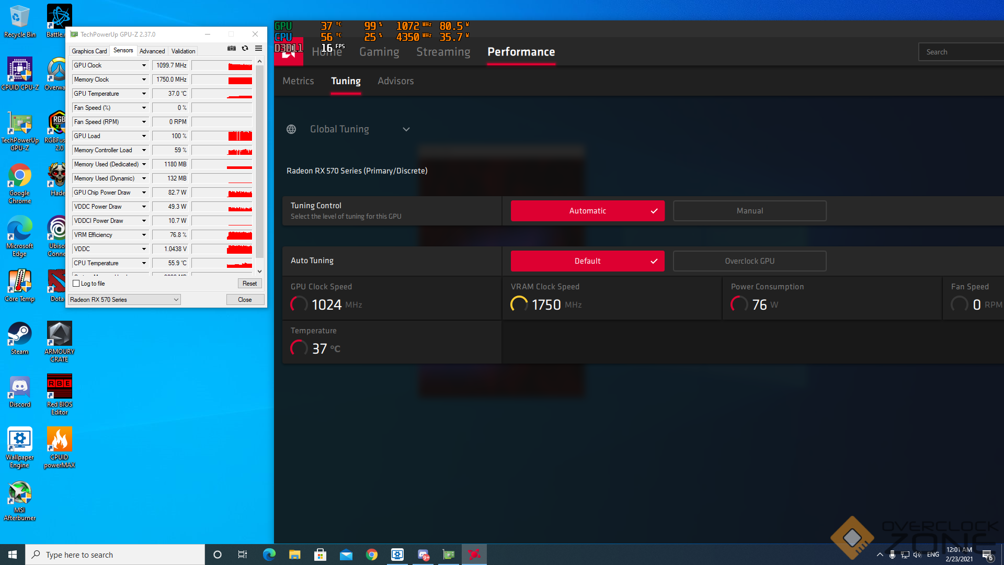Click the Reset button in GPU-Z
The height and width of the screenshot is (565, 1004).
point(249,284)
